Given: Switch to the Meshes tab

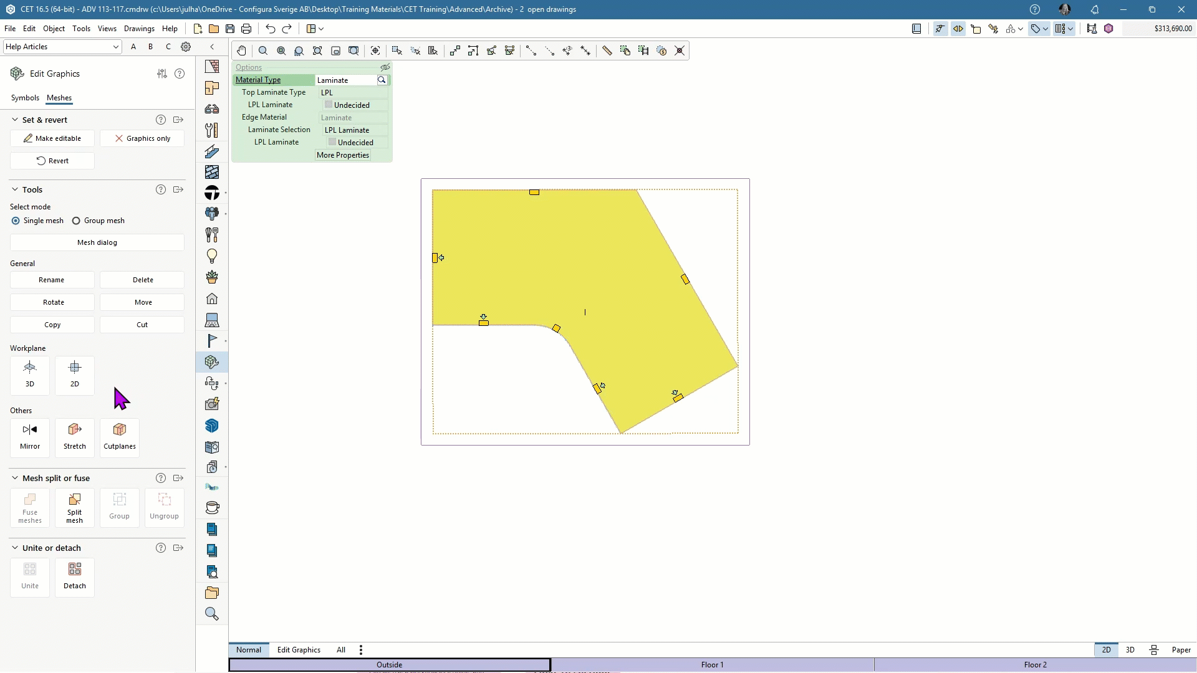Looking at the screenshot, I should [x=59, y=98].
